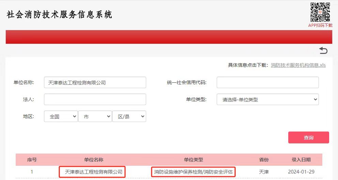This screenshot has height=180, width=338.
Task: Click the 2024-01-29 date cell
Action: 301,172
